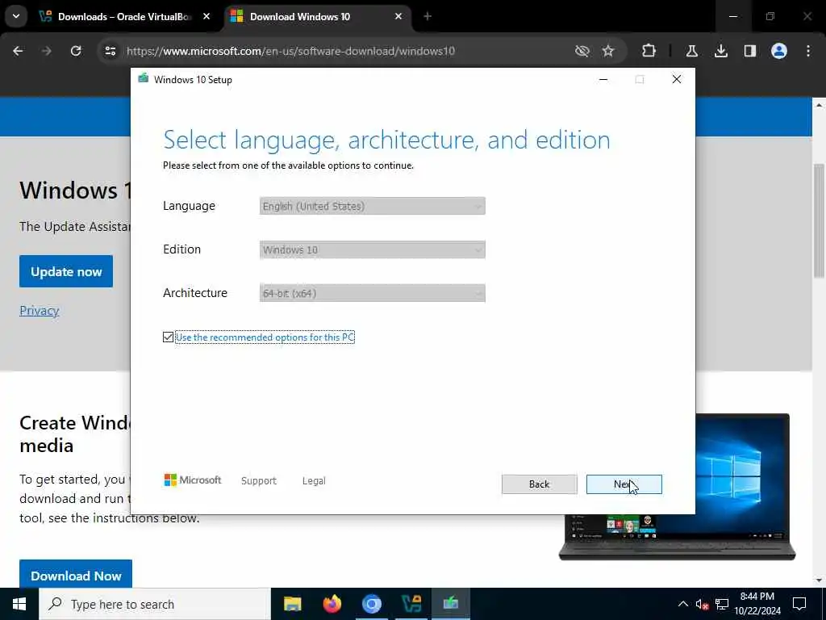The height and width of the screenshot is (620, 826).
Task: Close the Download Windows 10 browser tab
Action: point(398,16)
